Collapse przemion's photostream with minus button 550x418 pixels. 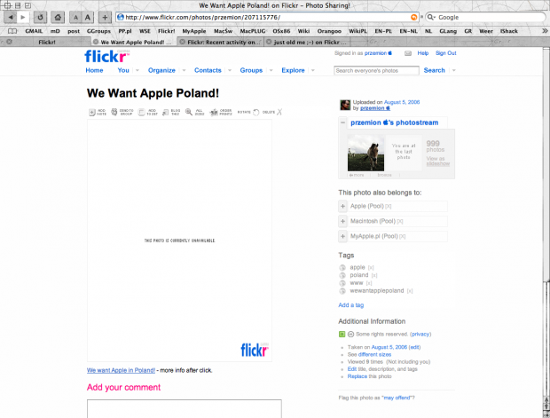[x=342, y=122]
